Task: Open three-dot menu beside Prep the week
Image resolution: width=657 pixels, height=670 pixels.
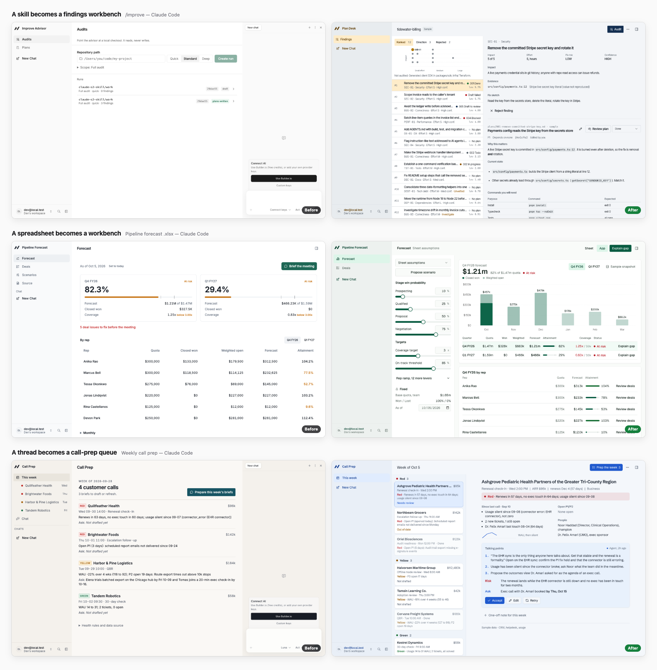Action: tap(628, 467)
